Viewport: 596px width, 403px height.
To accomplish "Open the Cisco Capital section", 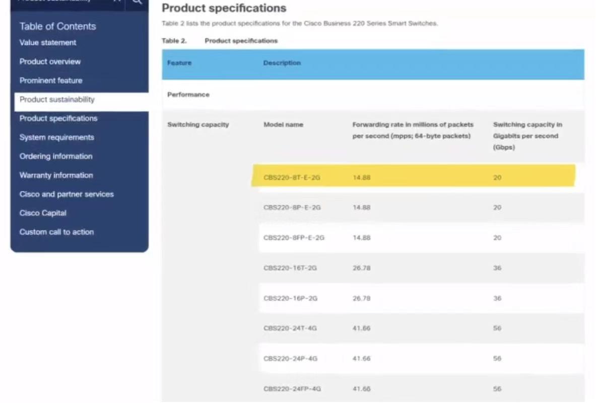I will [43, 213].
